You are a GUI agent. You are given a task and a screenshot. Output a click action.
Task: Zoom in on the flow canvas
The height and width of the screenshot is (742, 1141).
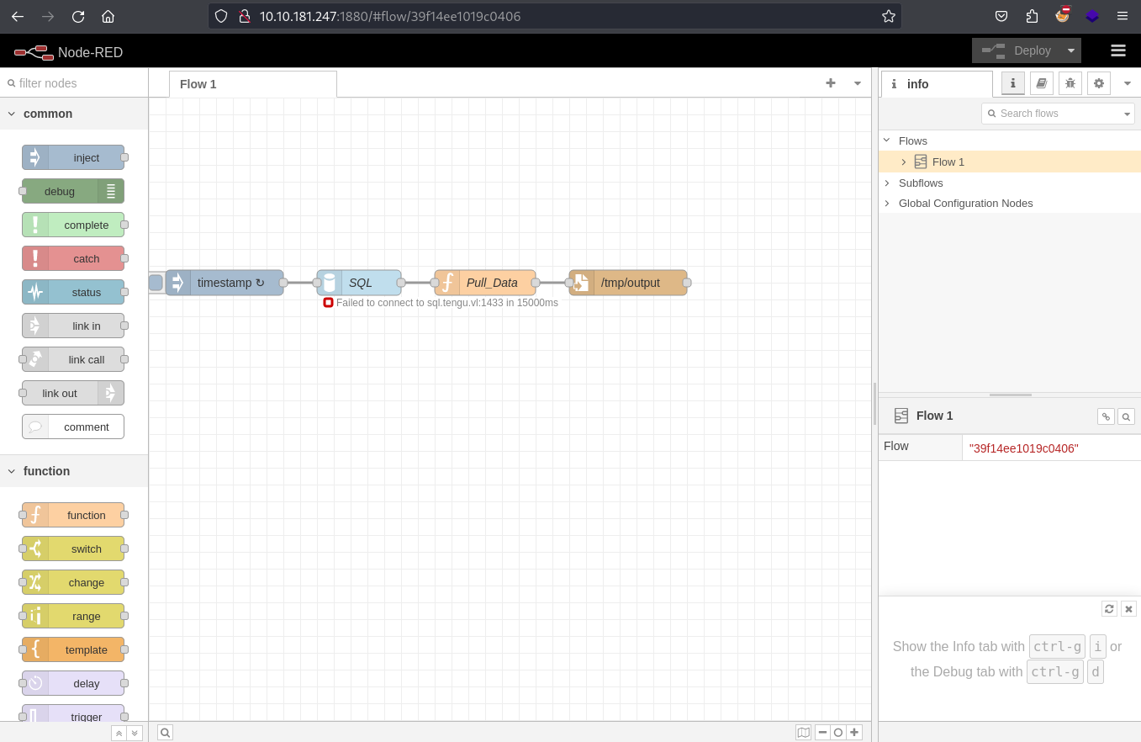854,733
